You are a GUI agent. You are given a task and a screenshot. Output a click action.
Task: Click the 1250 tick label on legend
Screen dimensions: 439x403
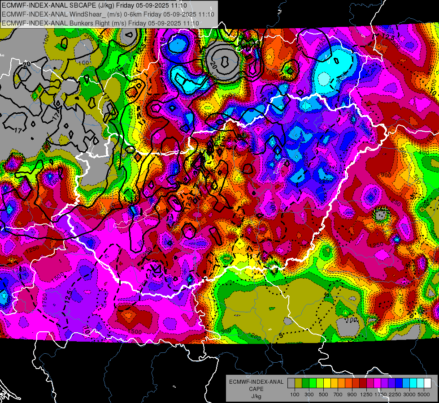click(366, 394)
